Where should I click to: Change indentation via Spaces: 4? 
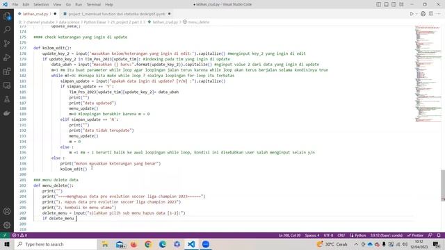pyautogui.click(x=312, y=235)
